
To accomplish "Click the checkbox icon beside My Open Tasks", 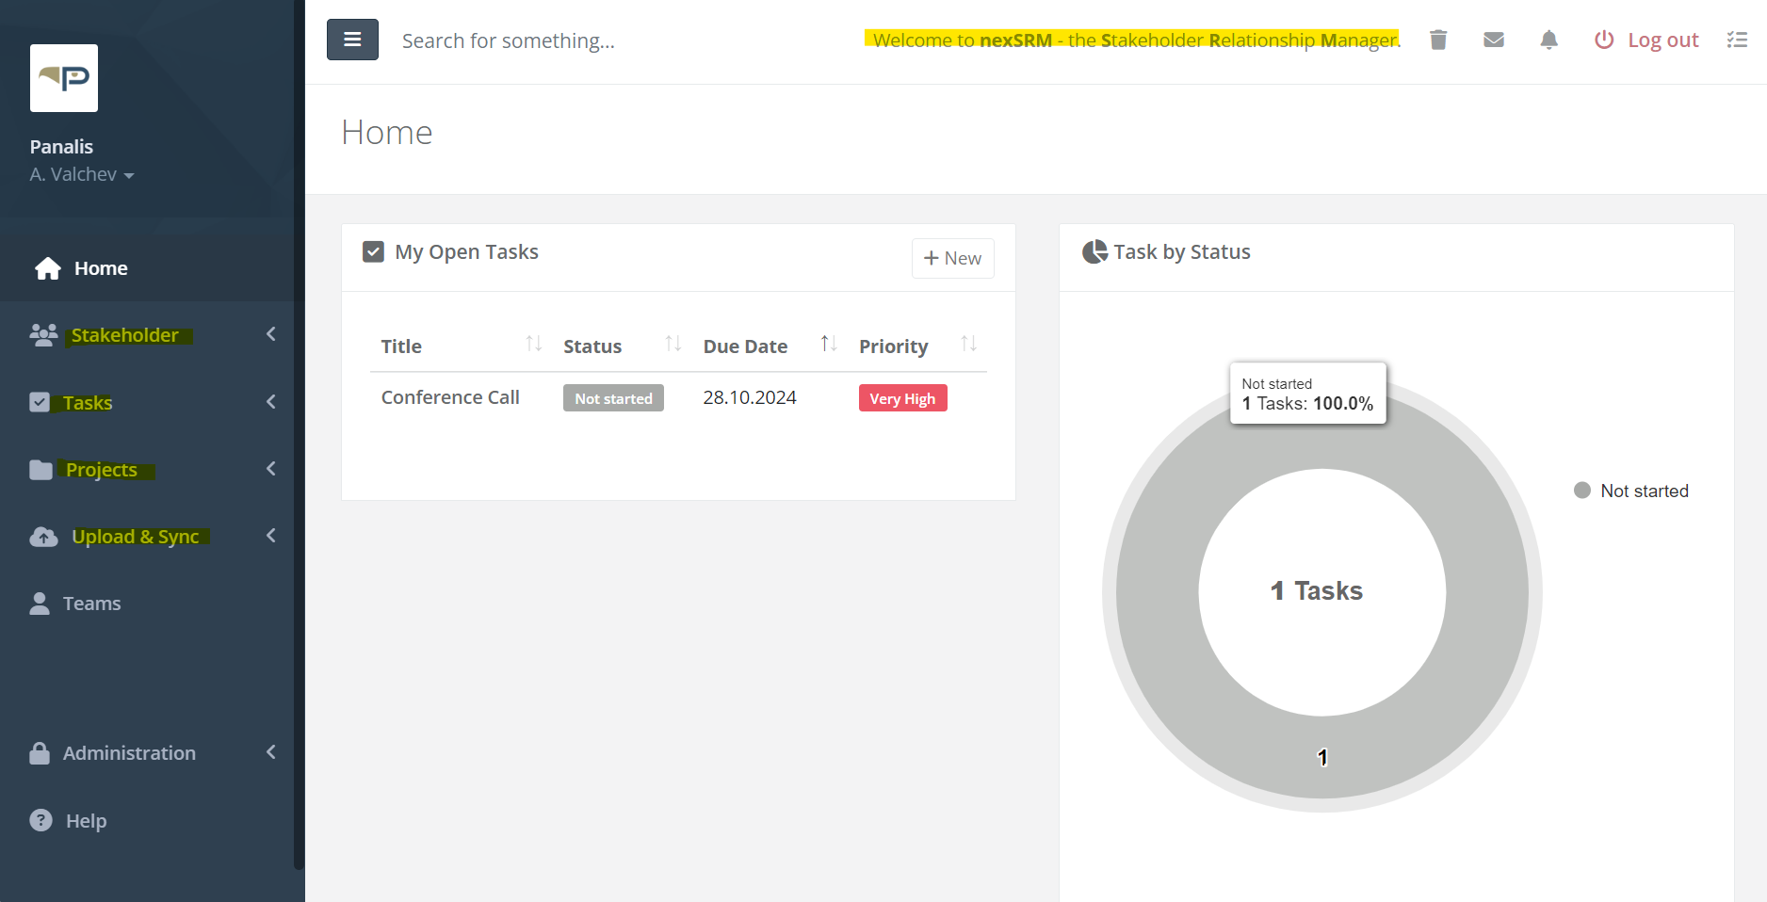I will [x=373, y=251].
